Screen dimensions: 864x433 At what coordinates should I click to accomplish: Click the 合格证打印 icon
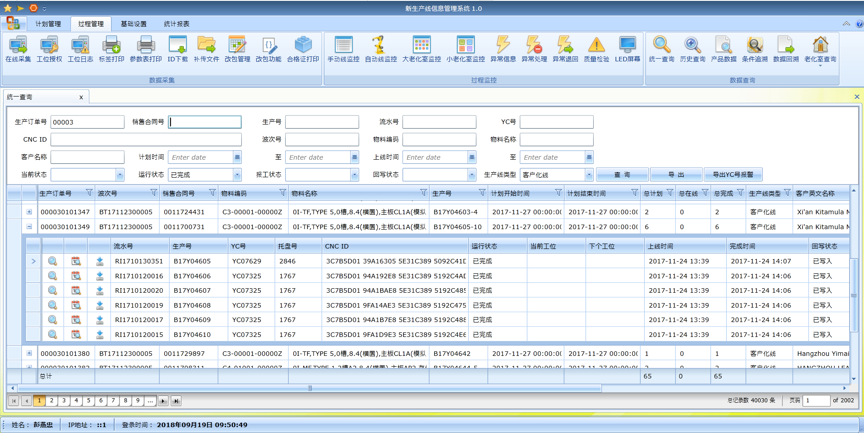click(303, 49)
